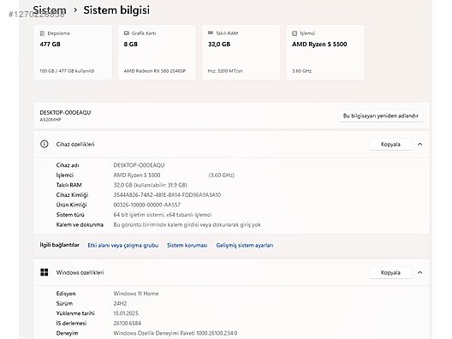The width and height of the screenshot is (452, 339).
Task: Select the Cihaz Kimliği value 3544A826-74A2
Action: 167,195
